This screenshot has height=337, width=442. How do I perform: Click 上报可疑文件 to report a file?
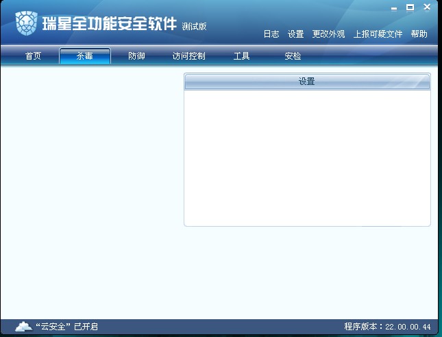click(x=378, y=34)
